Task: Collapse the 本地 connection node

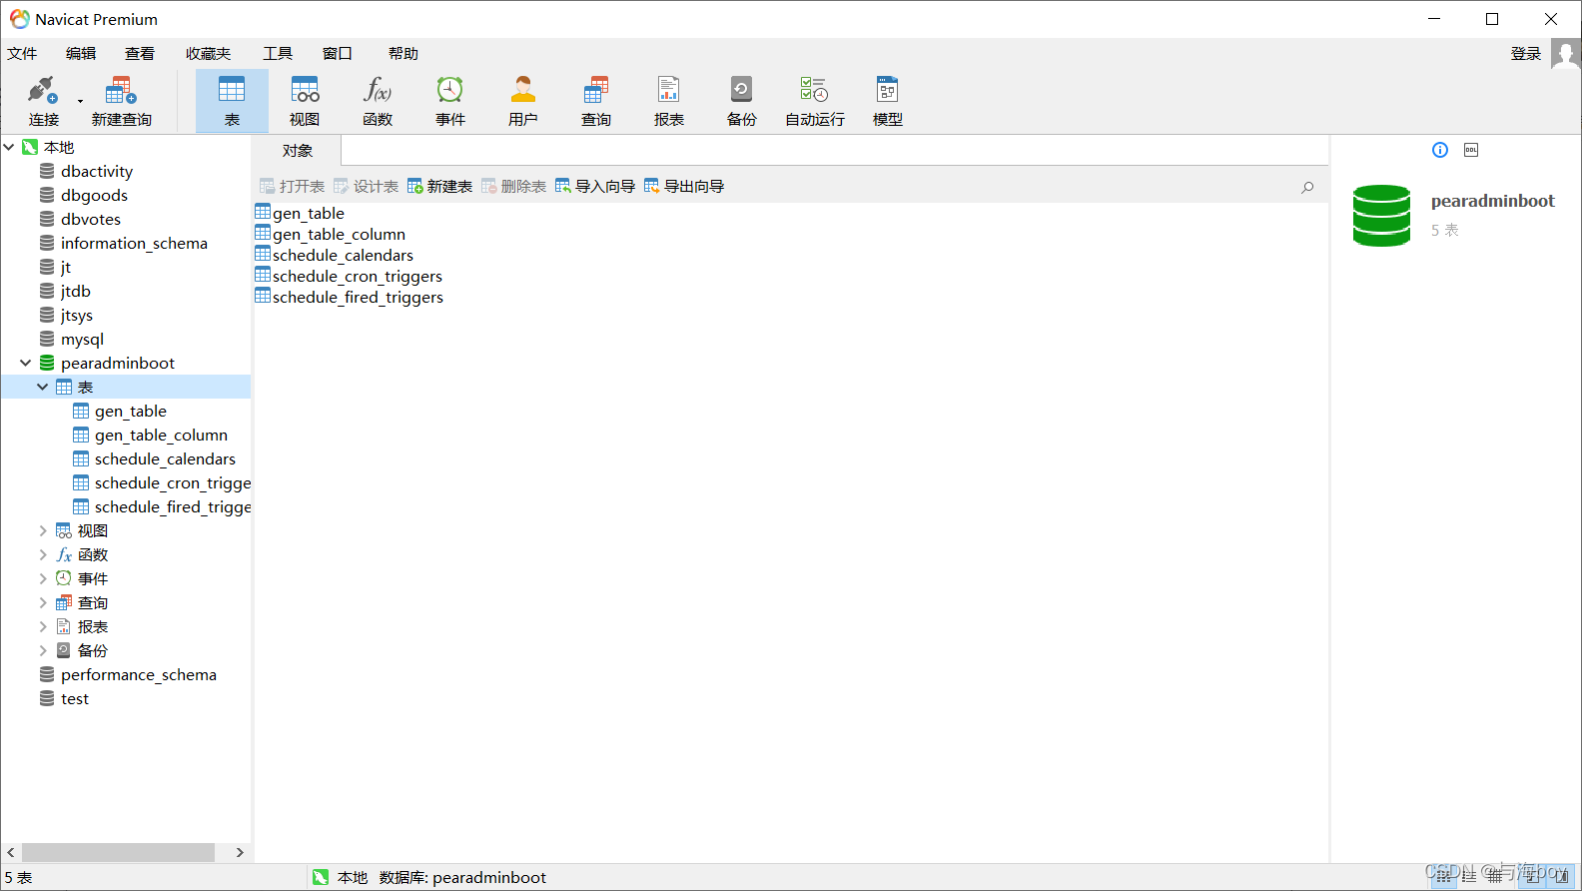Action: click(9, 147)
